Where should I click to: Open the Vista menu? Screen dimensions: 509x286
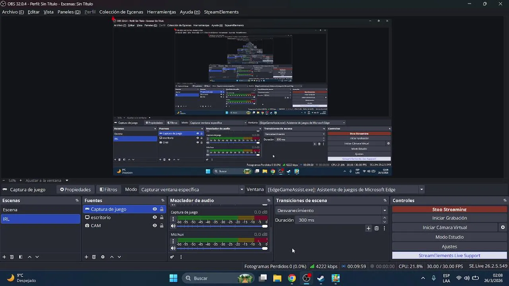coord(49,12)
